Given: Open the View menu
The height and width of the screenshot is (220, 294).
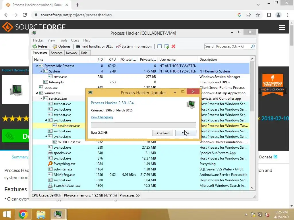Looking at the screenshot, I should click(51, 40).
